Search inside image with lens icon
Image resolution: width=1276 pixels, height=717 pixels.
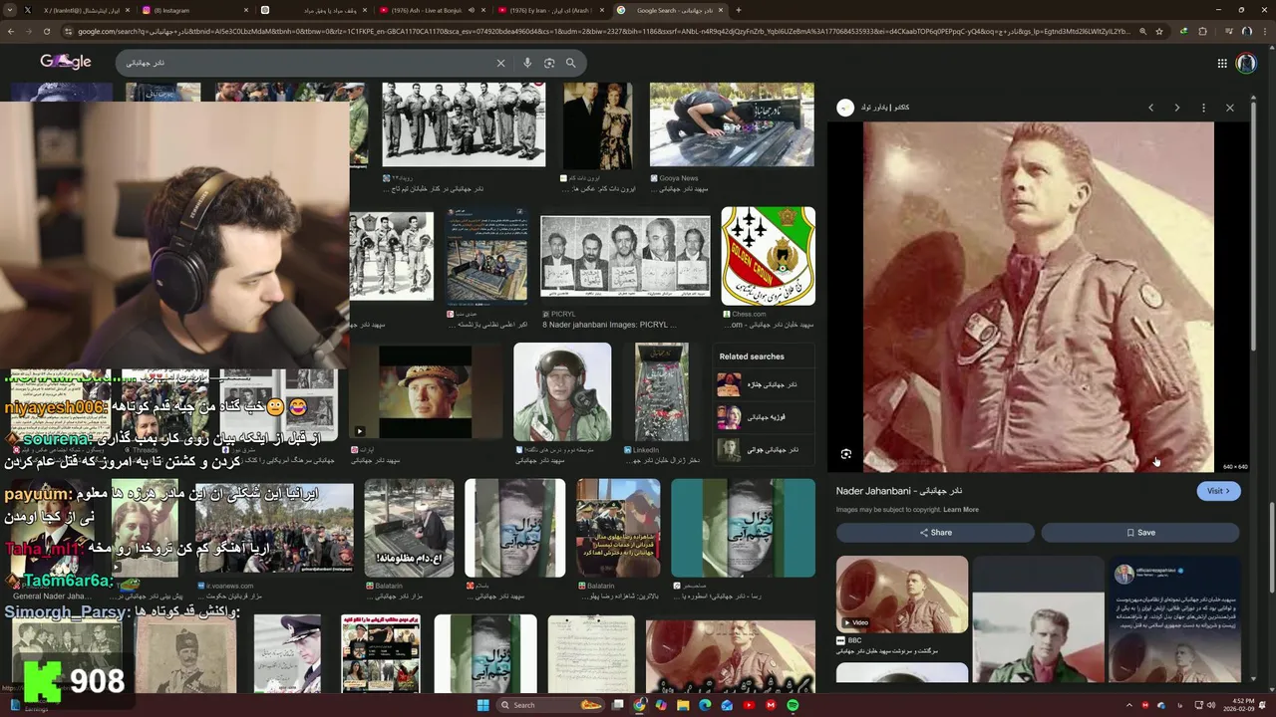coord(846,454)
